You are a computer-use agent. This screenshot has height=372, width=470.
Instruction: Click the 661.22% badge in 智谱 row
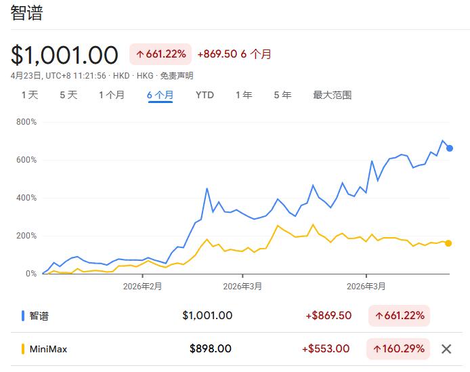pyautogui.click(x=398, y=315)
